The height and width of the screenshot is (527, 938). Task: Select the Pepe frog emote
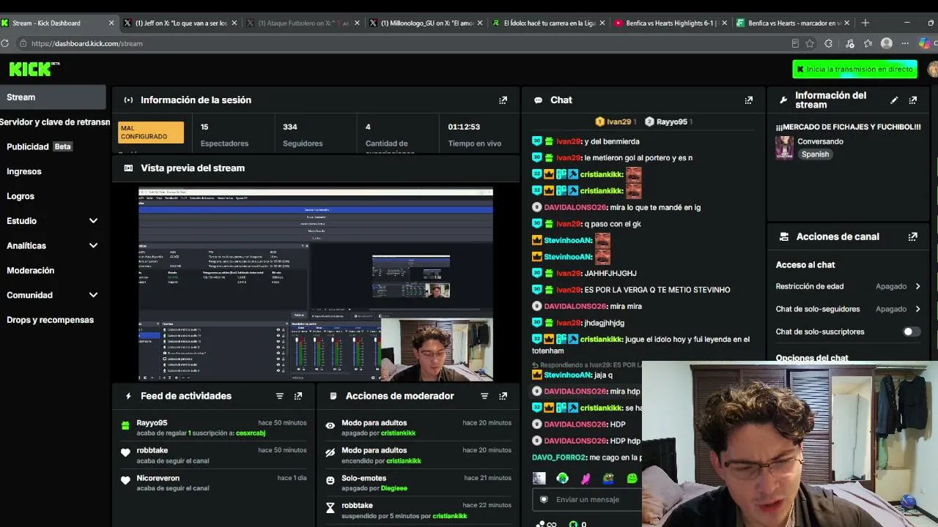click(x=609, y=479)
